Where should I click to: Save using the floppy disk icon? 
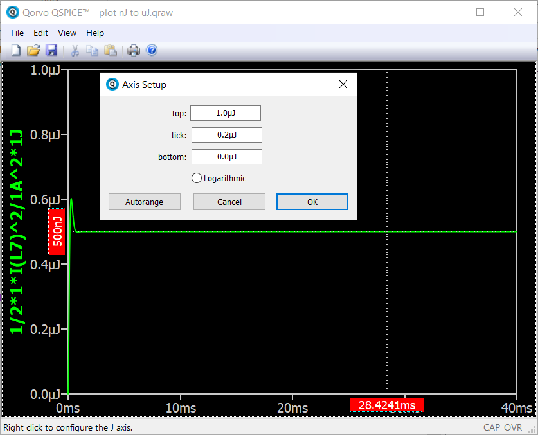click(x=51, y=50)
